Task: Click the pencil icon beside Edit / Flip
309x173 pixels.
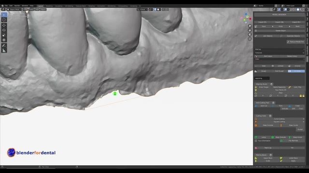Action: pyautogui.click(x=290, y=87)
